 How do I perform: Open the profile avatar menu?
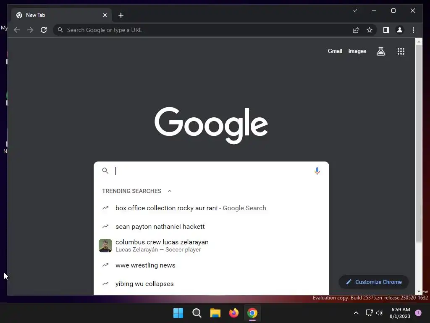400,30
